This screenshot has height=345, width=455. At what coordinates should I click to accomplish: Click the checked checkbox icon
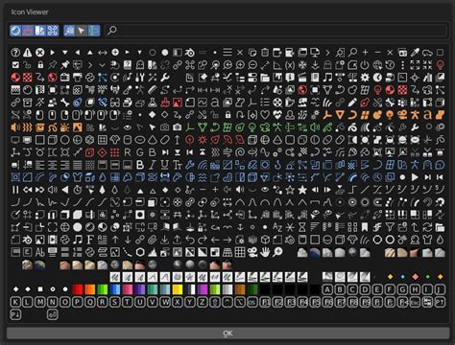[x=15, y=65]
